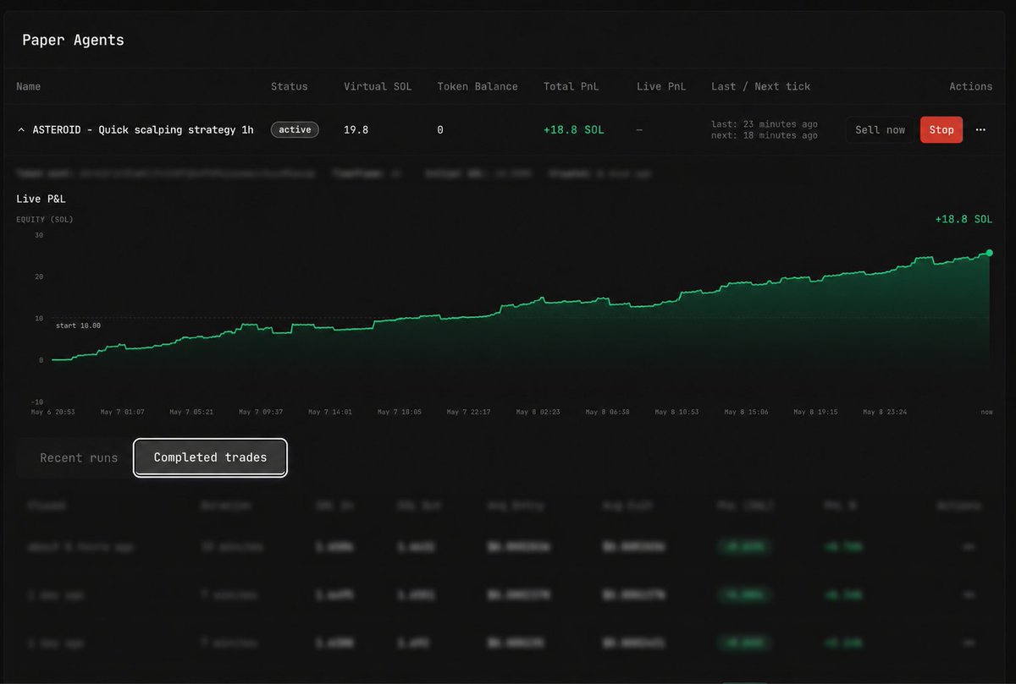Click the Last / Next tick header
The height and width of the screenshot is (684, 1016).
point(760,86)
